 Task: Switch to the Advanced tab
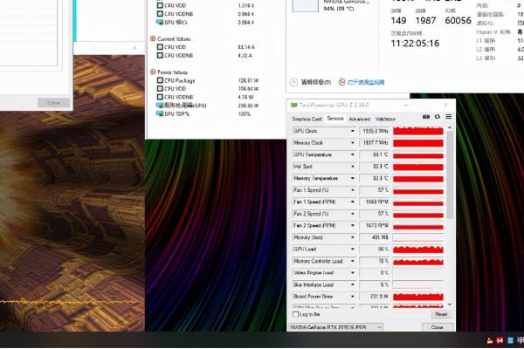pyautogui.click(x=359, y=119)
